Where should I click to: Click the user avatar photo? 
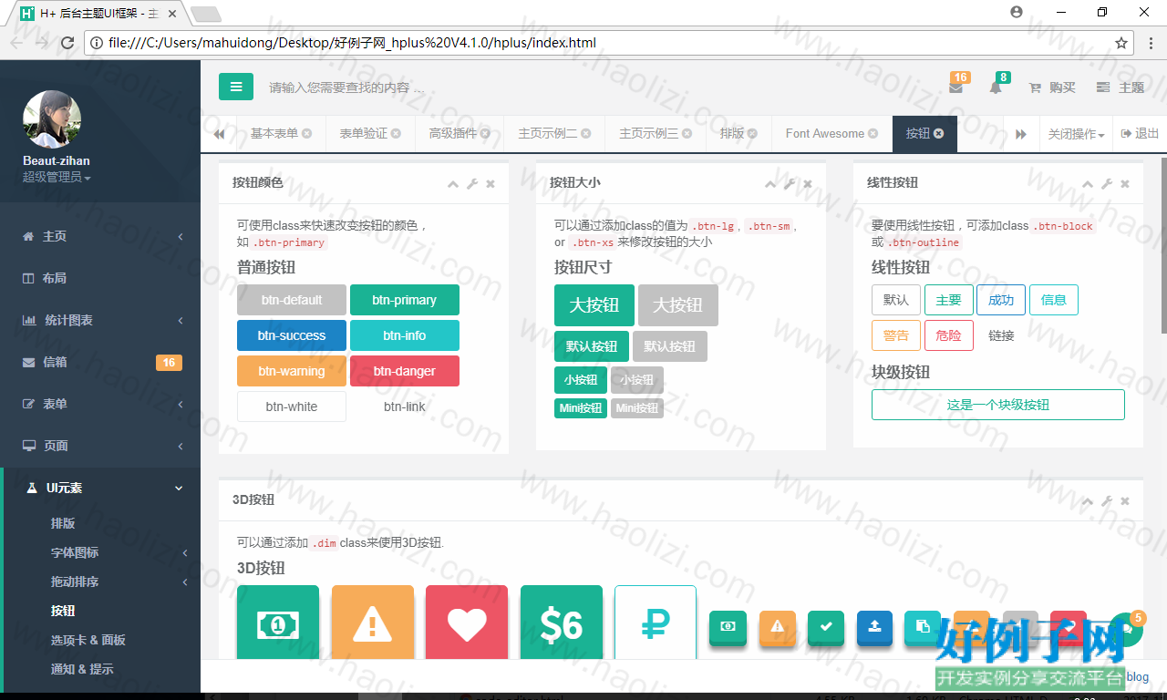pyautogui.click(x=52, y=119)
